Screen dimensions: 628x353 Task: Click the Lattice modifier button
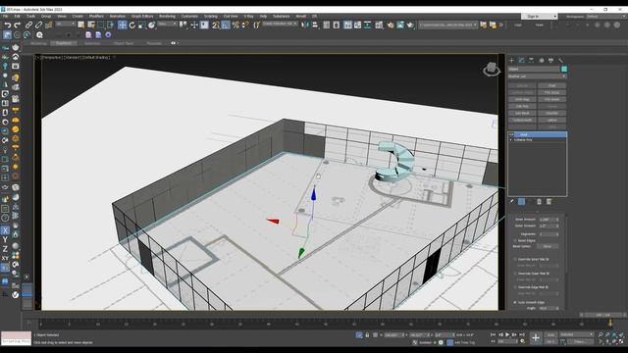[x=551, y=120]
